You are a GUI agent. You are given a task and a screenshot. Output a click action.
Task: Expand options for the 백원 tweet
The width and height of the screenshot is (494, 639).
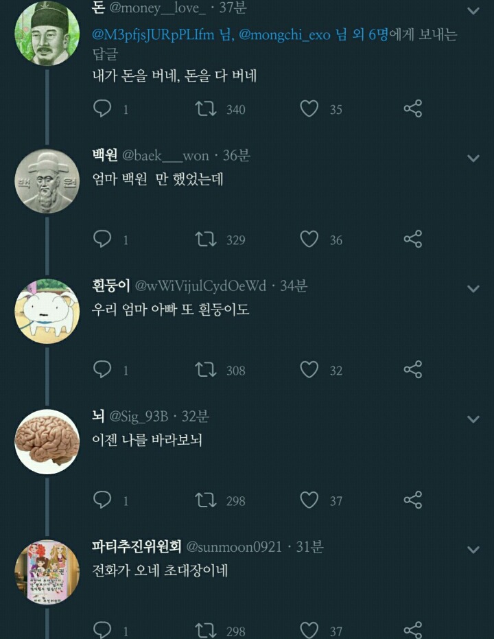click(x=473, y=159)
